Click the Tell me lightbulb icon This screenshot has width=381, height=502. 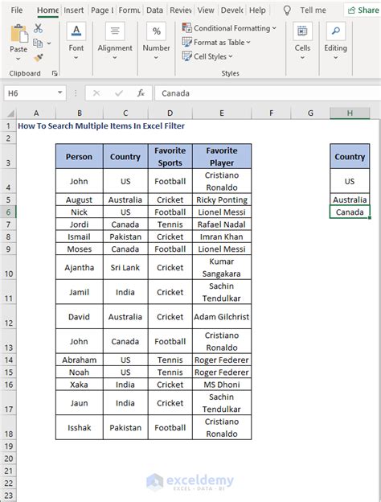(x=287, y=10)
